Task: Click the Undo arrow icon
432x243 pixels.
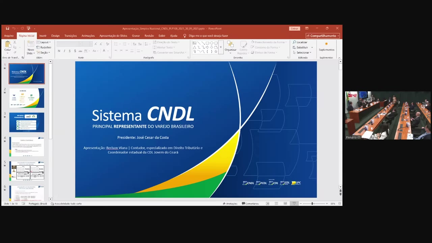Action: [x=14, y=28]
